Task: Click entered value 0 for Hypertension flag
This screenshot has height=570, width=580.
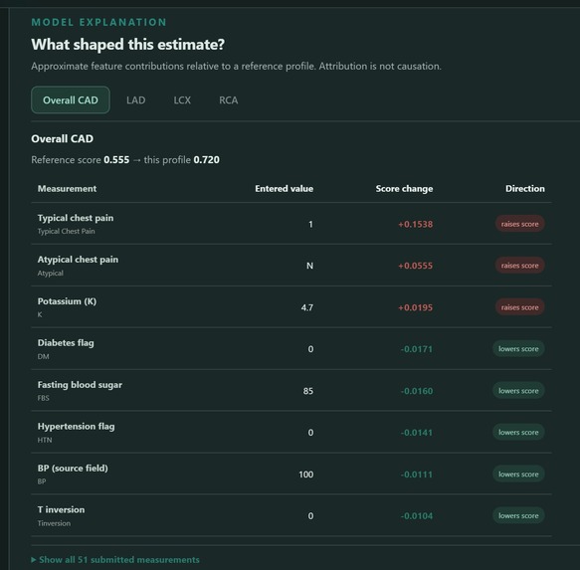Action: [x=310, y=433]
